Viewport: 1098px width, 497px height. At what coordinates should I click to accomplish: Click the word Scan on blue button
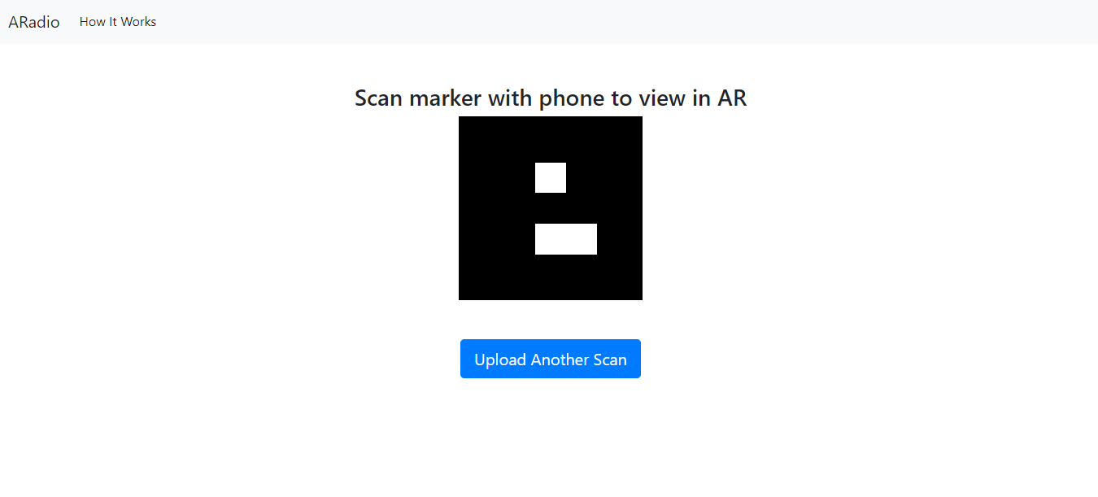(x=610, y=360)
